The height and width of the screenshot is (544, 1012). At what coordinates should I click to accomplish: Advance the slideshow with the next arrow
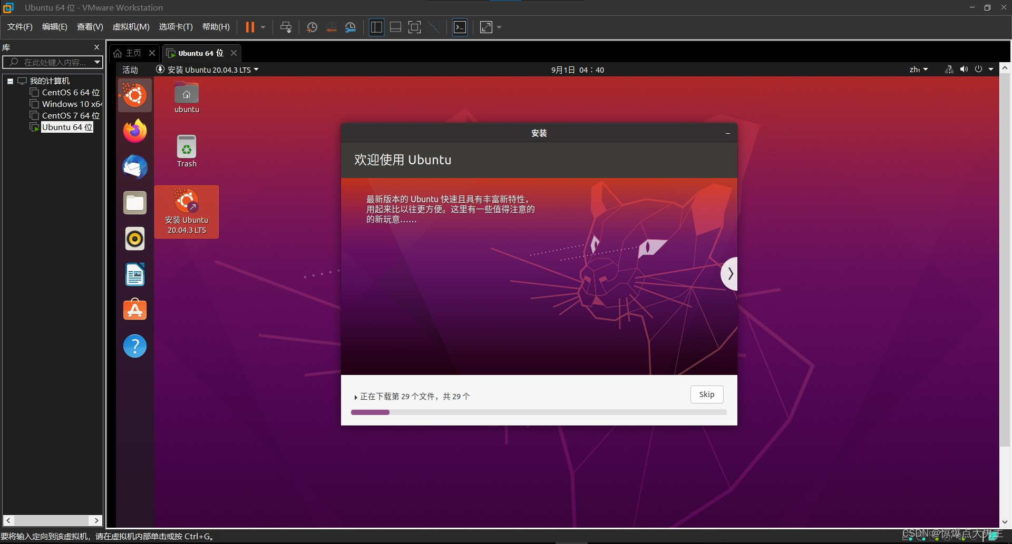coord(729,273)
